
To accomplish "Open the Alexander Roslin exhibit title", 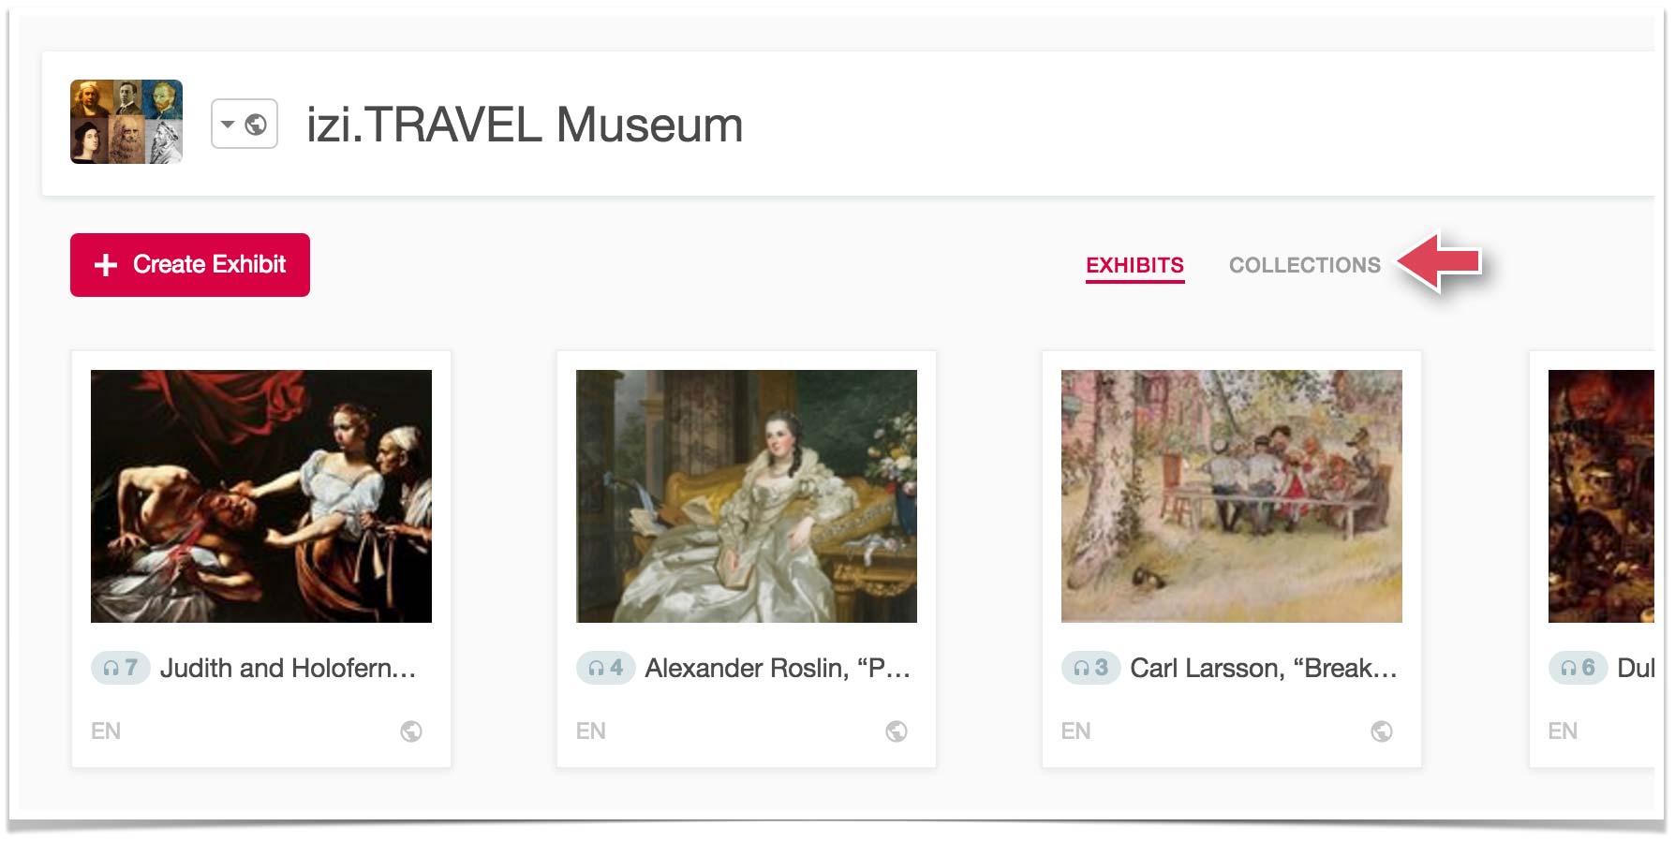I will tap(778, 668).
